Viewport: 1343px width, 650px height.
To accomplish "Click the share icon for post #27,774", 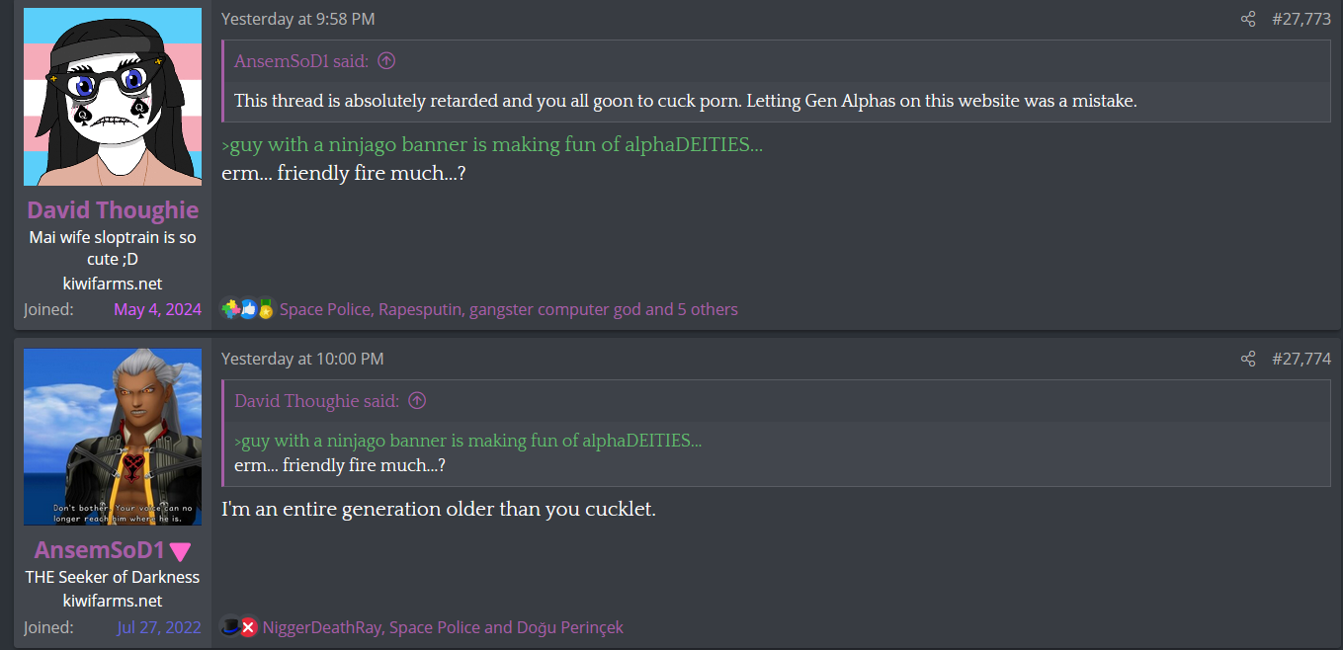I will [x=1248, y=359].
